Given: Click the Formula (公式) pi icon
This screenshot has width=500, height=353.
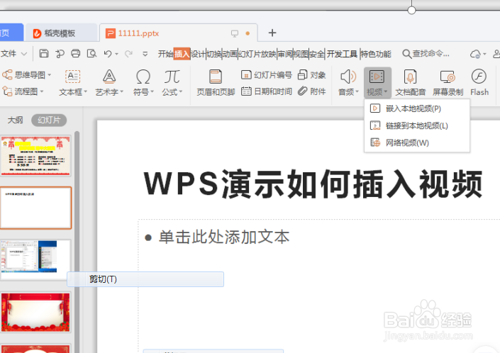Looking at the screenshot, I should (x=172, y=77).
